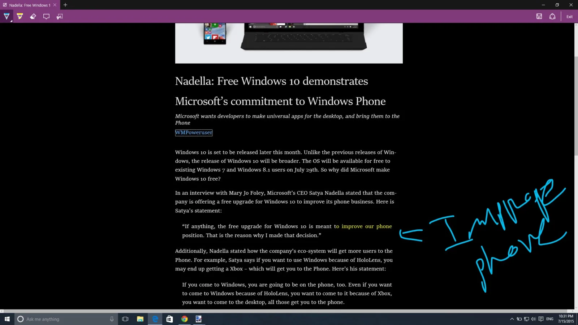Open a new tab with the plus button
578x325 pixels.
65,5
